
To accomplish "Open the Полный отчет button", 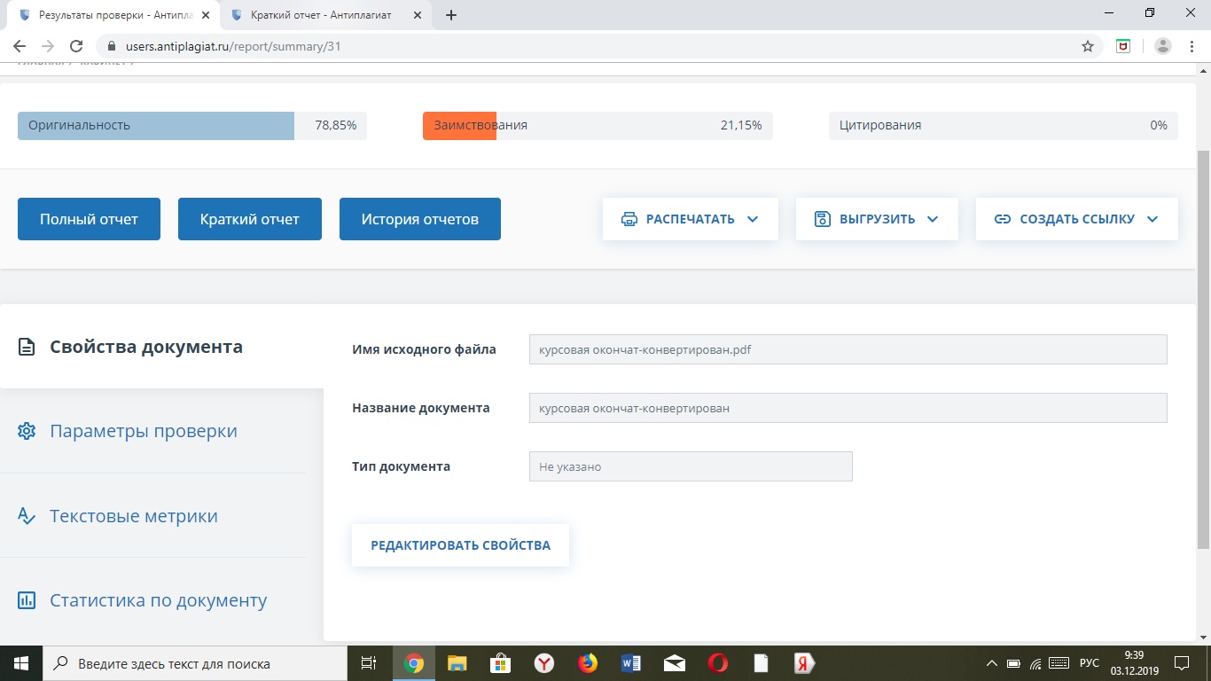I will click(89, 219).
